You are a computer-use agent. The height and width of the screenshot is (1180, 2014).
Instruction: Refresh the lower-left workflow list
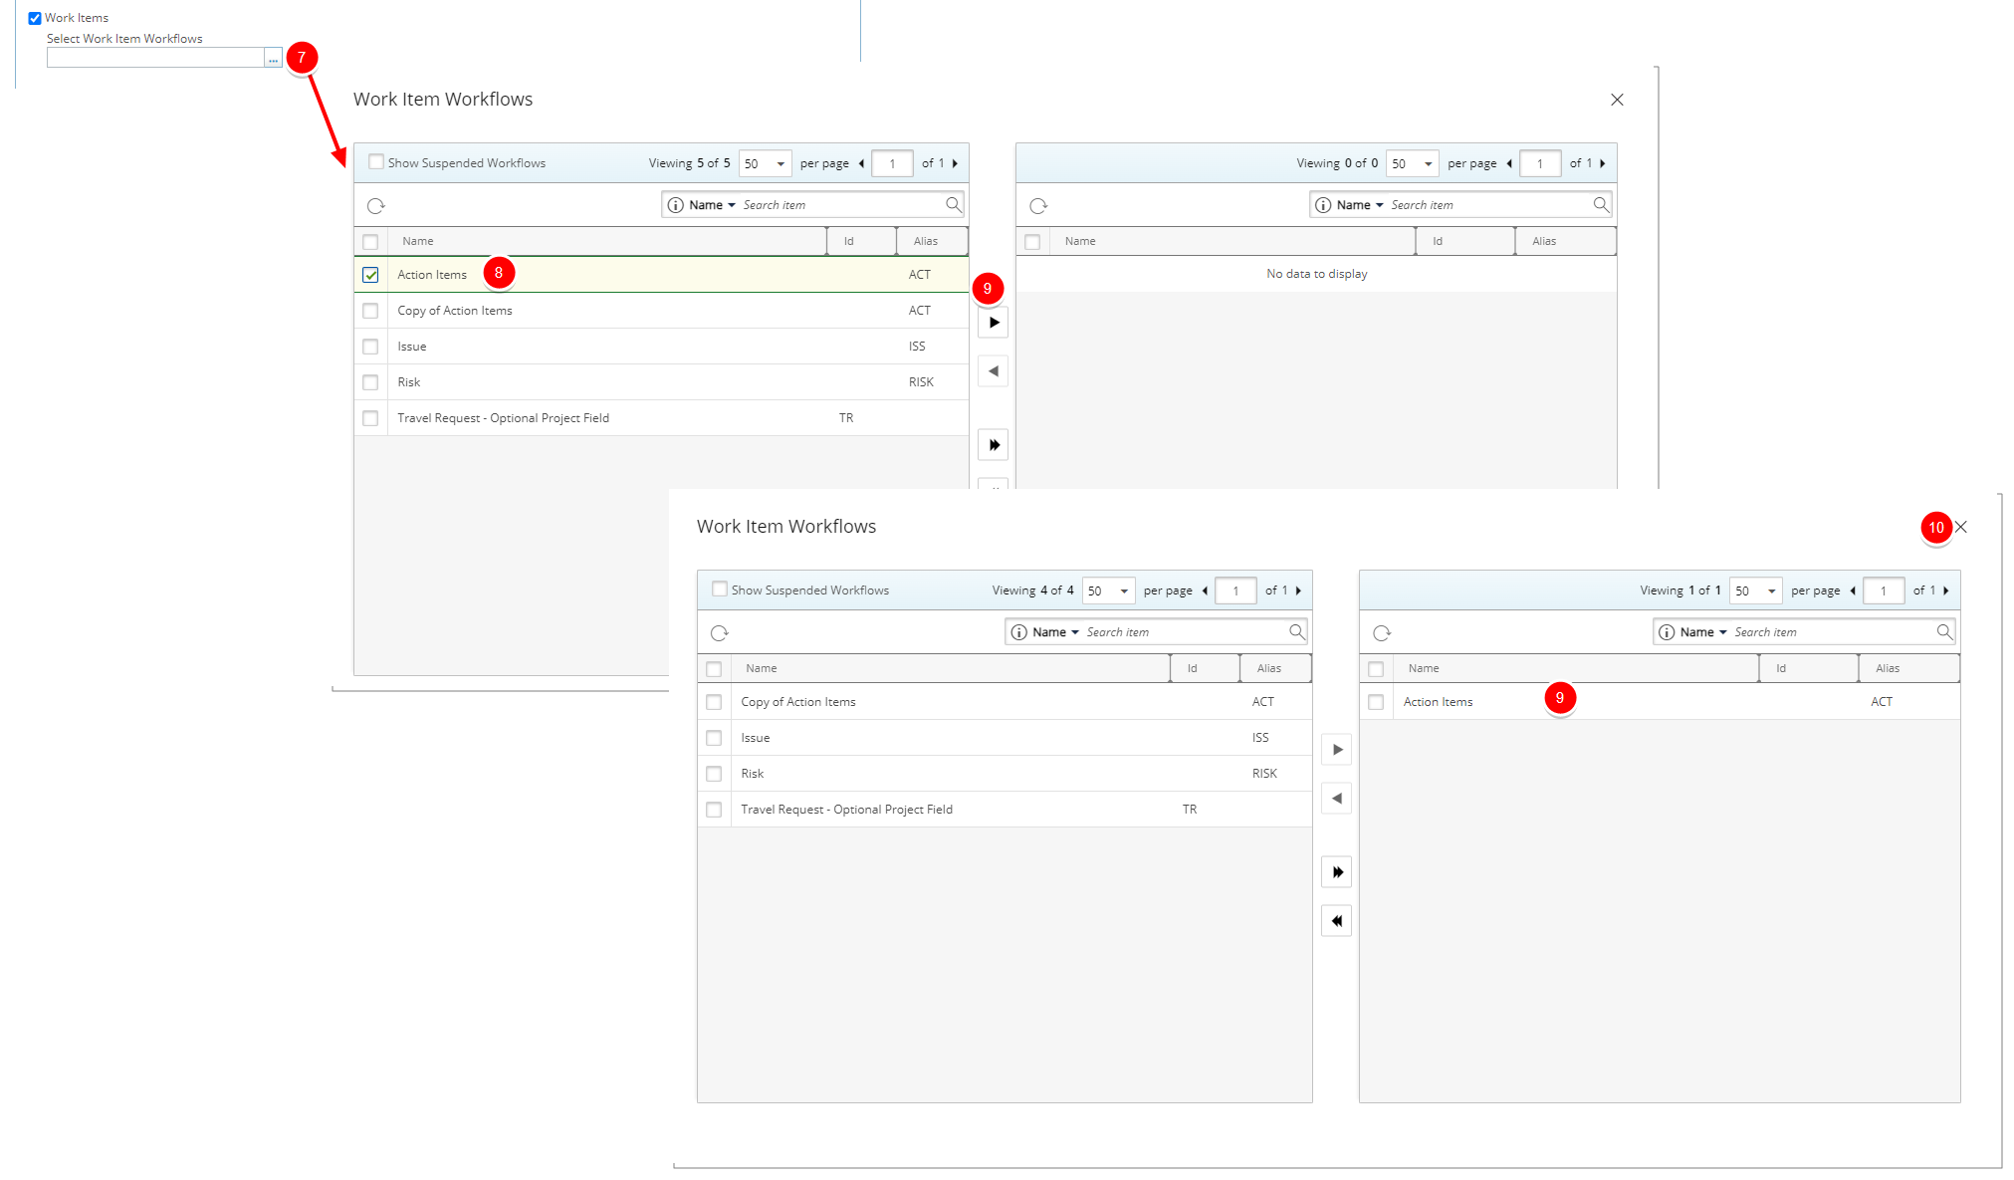point(720,633)
